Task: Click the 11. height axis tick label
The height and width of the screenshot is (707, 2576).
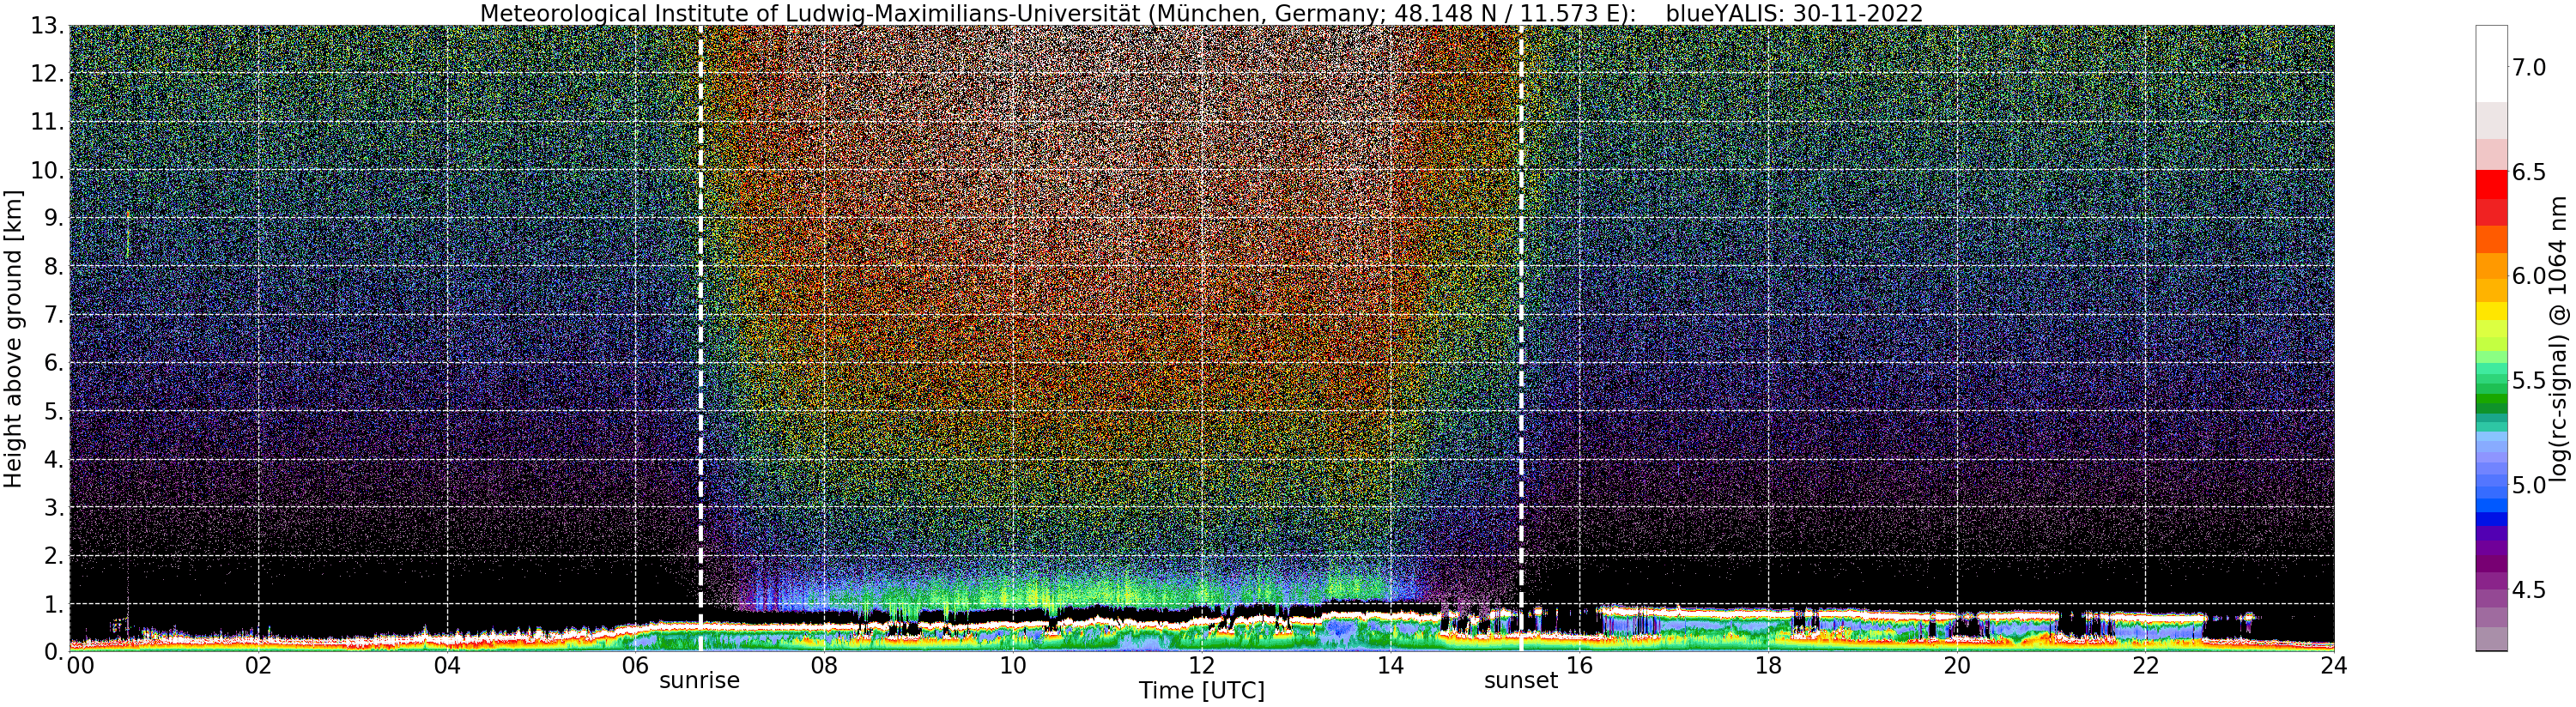Action: (46, 122)
